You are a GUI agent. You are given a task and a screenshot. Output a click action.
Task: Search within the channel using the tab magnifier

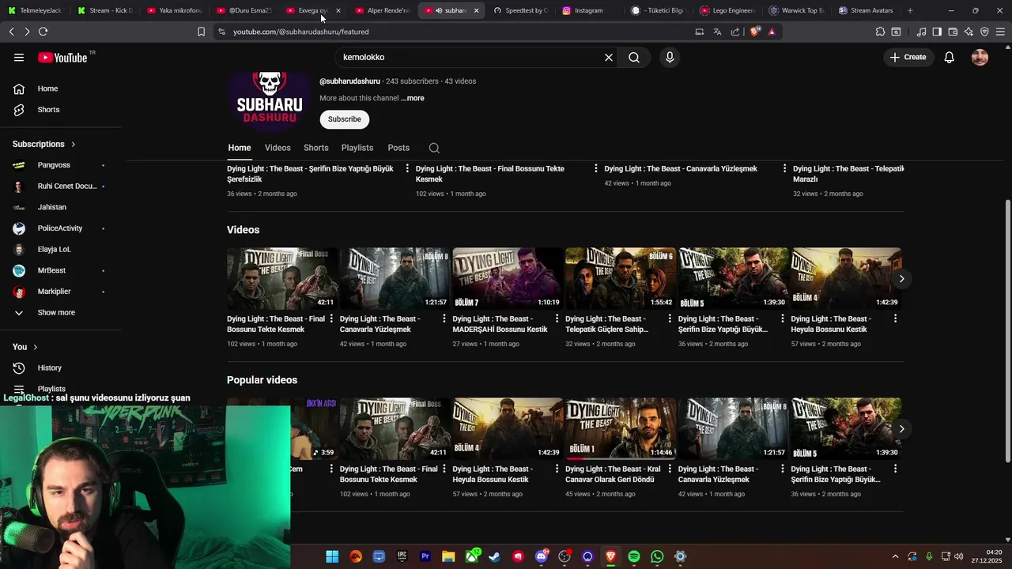(x=434, y=148)
